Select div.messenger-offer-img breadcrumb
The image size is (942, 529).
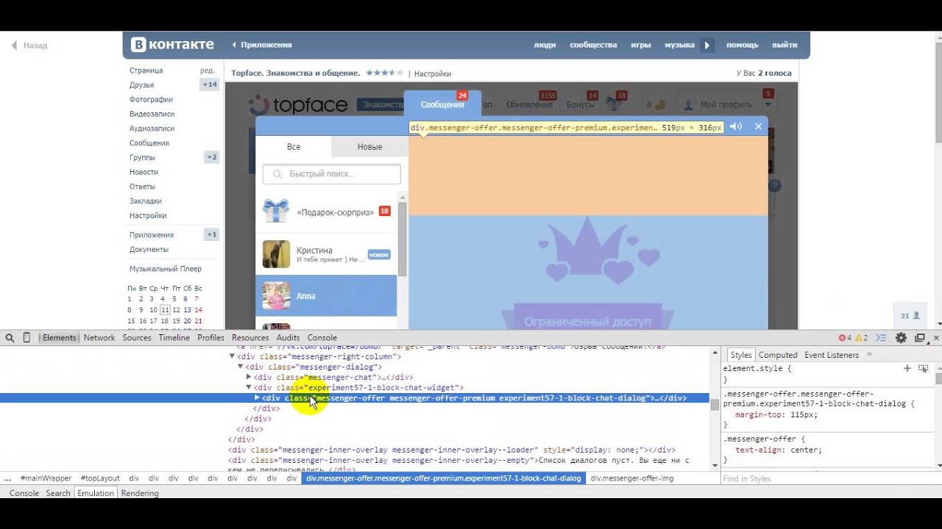[632, 478]
